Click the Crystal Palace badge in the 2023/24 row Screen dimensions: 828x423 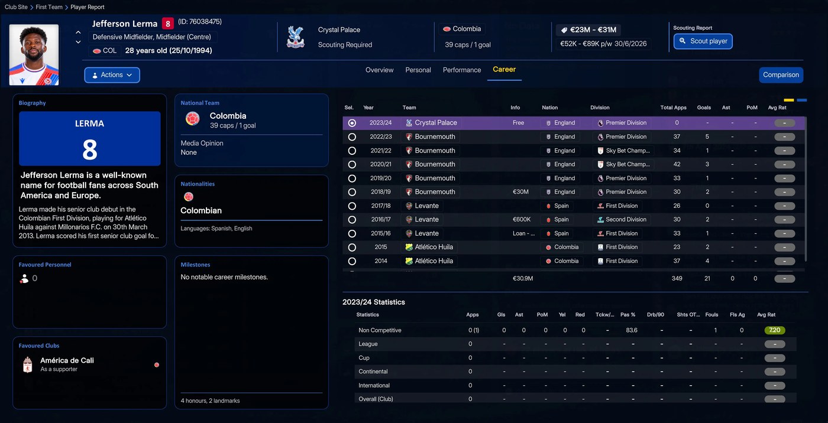pos(409,123)
